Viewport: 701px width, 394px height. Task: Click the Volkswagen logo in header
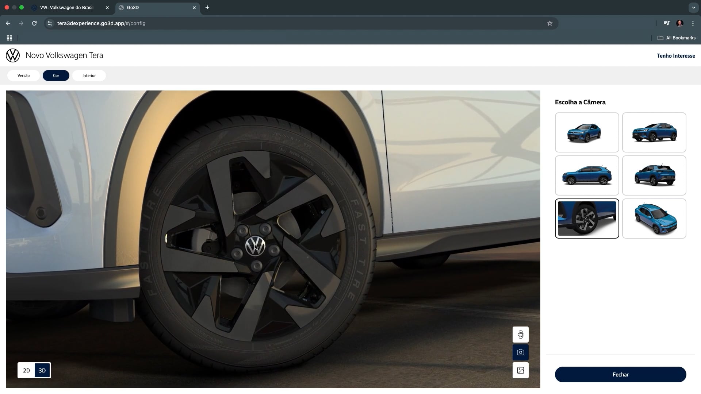(x=13, y=55)
